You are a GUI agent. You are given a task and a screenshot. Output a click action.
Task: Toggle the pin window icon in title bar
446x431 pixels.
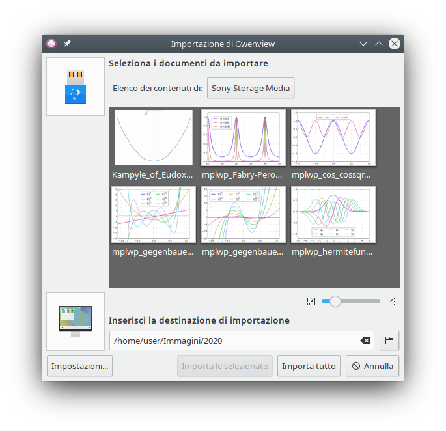(67, 44)
